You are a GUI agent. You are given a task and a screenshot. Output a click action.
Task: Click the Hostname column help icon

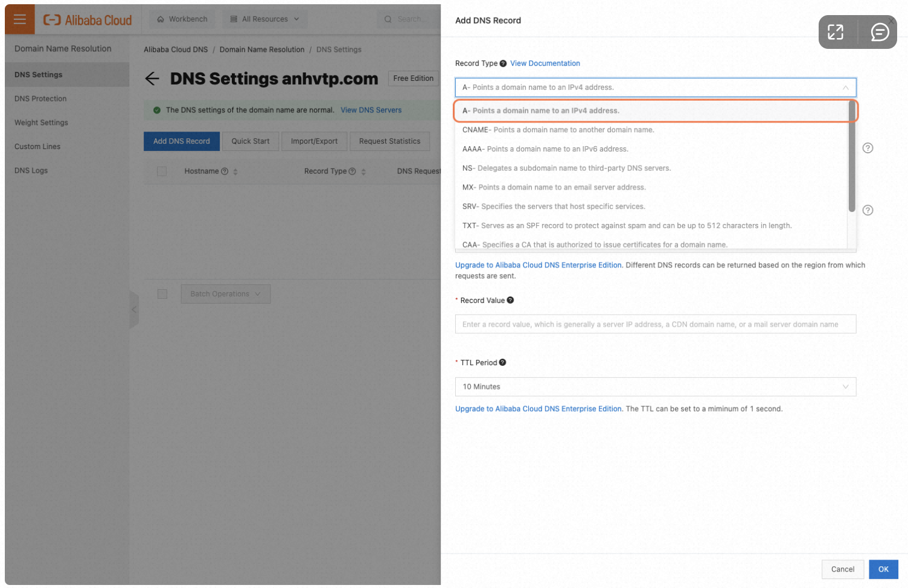click(225, 171)
